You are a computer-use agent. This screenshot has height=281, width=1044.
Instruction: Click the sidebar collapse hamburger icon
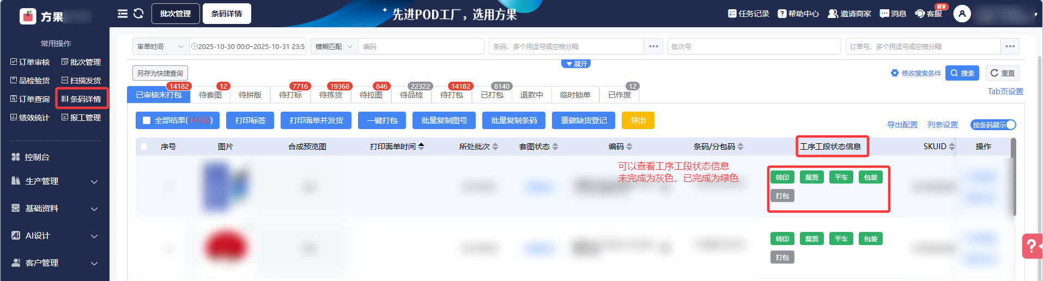click(123, 14)
